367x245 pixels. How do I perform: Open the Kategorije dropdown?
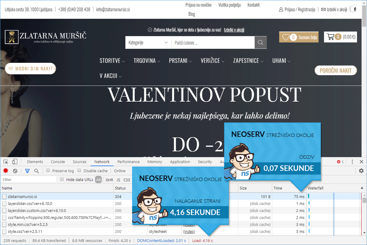[x=148, y=43]
